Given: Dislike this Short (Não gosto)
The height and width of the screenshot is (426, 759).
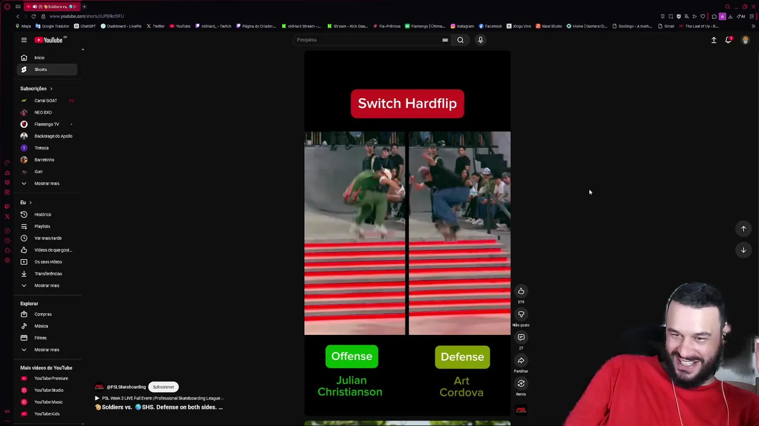Looking at the screenshot, I should tap(521, 314).
